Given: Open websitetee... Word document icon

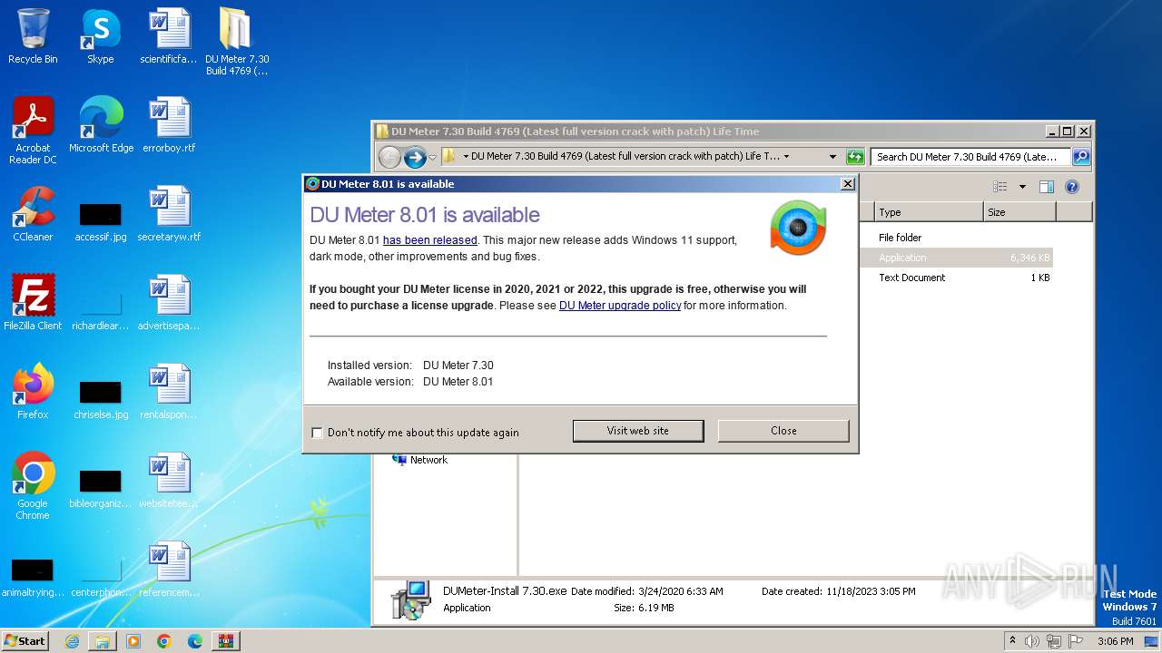Looking at the screenshot, I should click(x=169, y=481).
